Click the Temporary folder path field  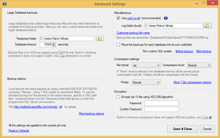[x=67, y=39]
